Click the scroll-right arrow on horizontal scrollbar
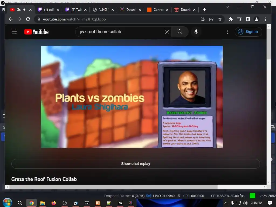 point(264,187)
